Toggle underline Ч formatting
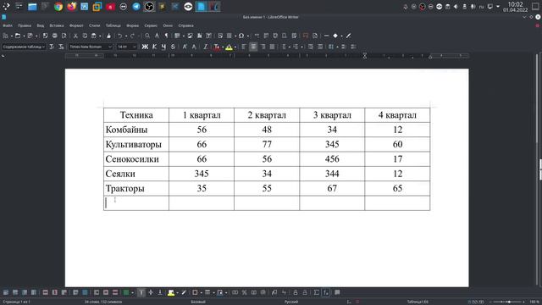The image size is (542, 305). [163, 47]
